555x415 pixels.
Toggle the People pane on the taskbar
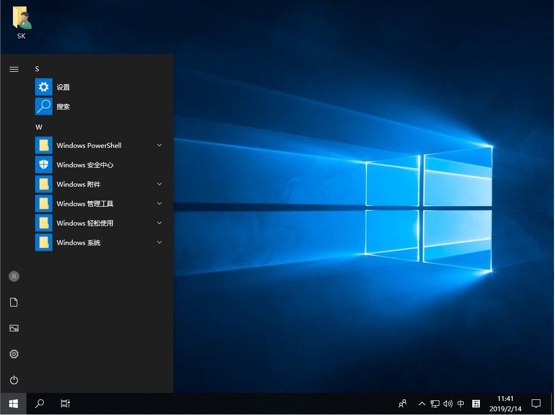point(403,404)
